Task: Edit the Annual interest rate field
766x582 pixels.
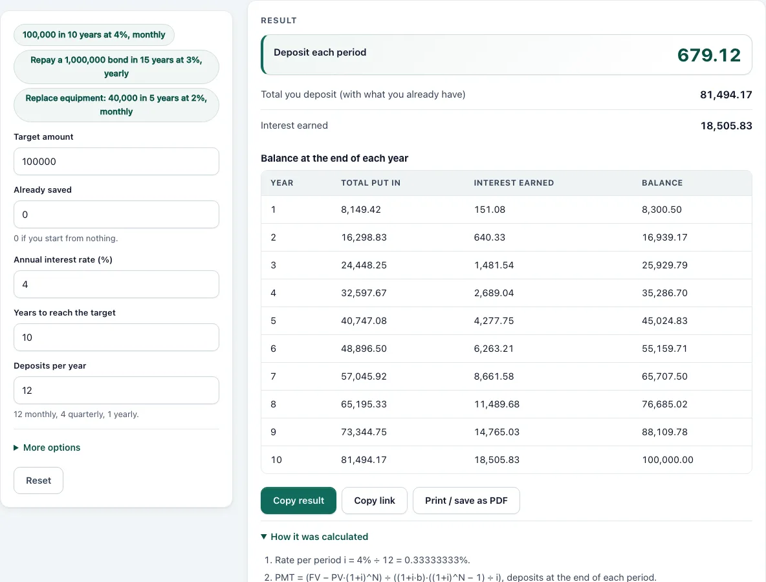Action: pyautogui.click(x=116, y=284)
